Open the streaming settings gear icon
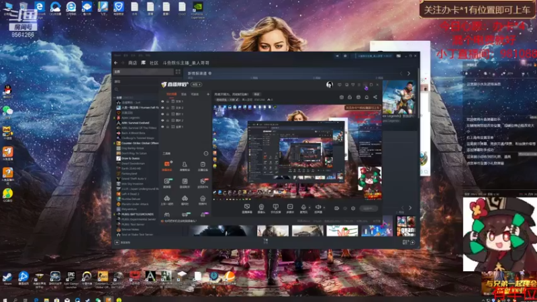537x302 pixels. (353, 208)
